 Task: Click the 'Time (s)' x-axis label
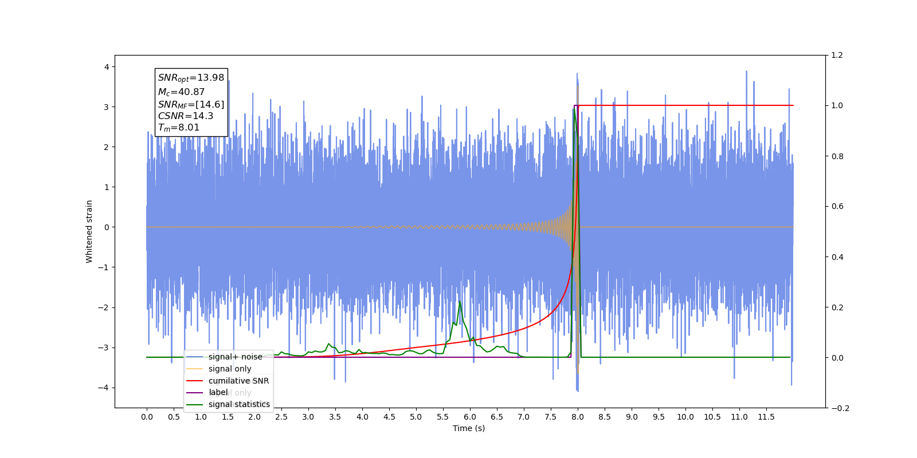[x=469, y=428]
